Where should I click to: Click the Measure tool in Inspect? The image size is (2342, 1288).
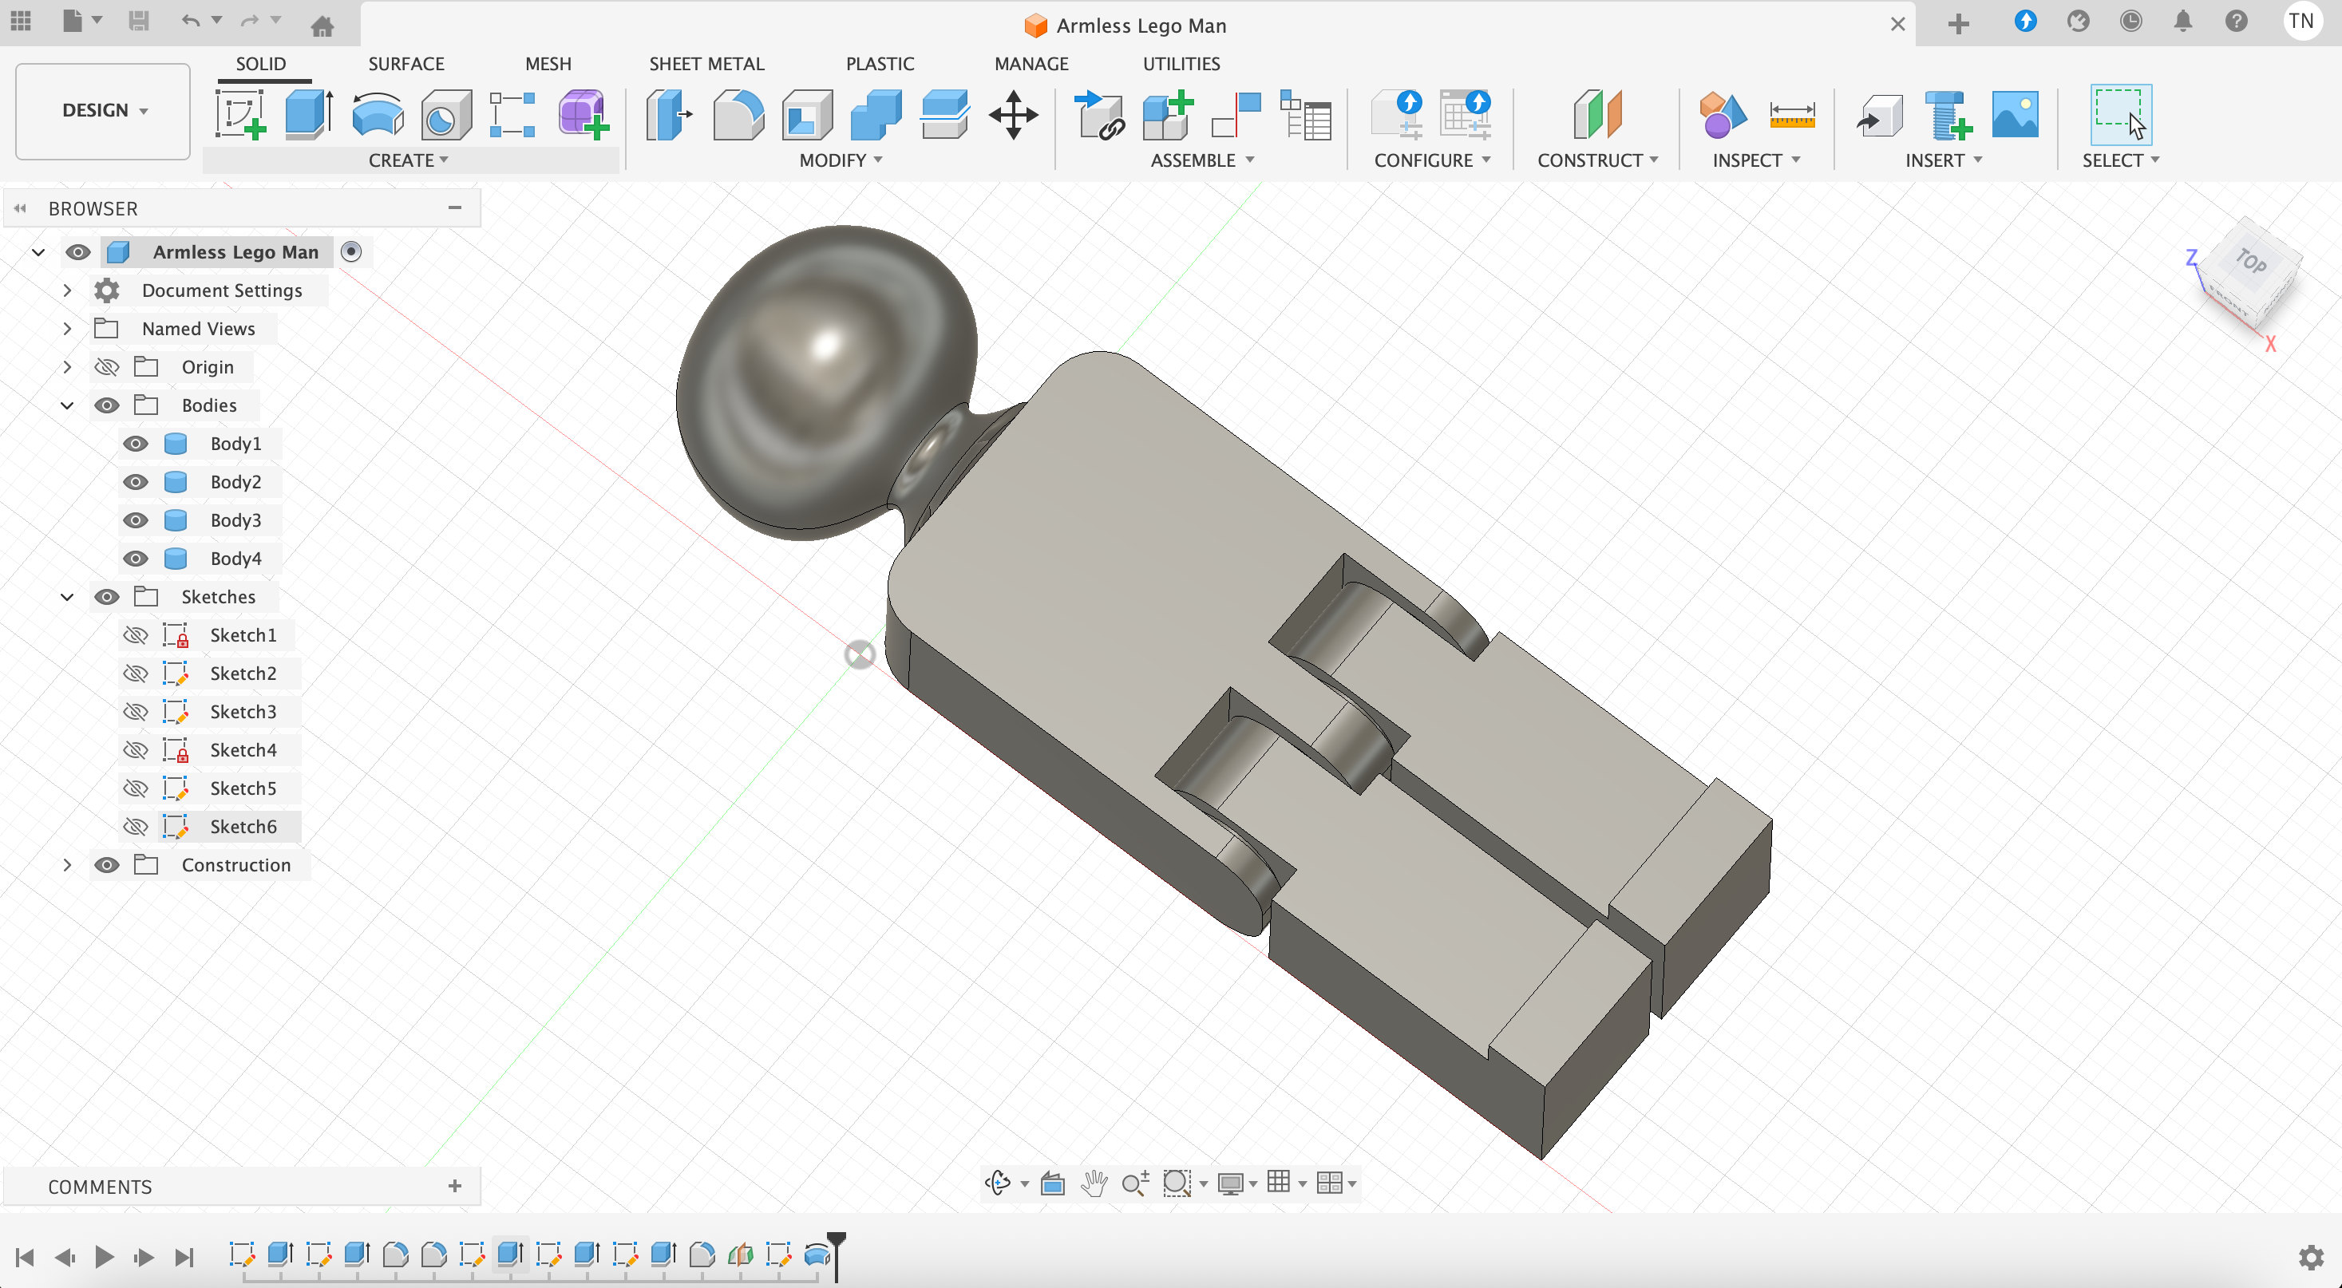click(1791, 115)
